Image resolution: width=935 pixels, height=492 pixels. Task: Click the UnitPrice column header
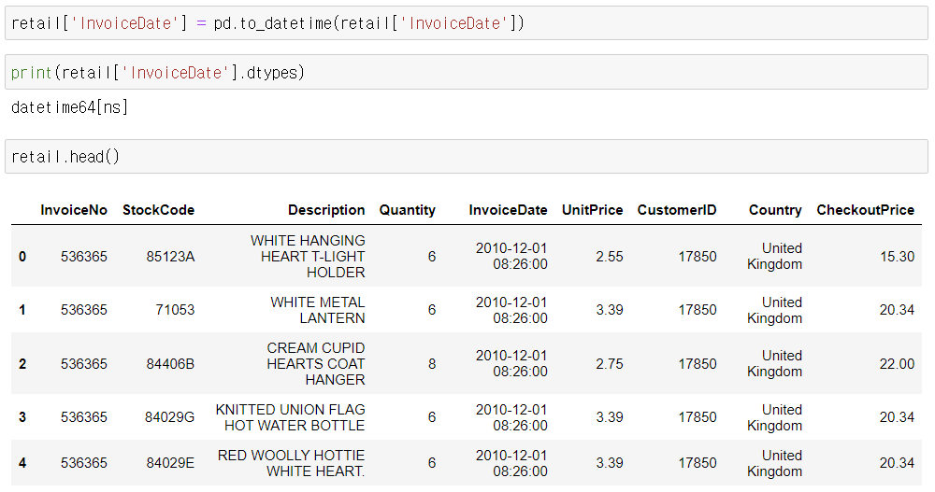(x=592, y=210)
